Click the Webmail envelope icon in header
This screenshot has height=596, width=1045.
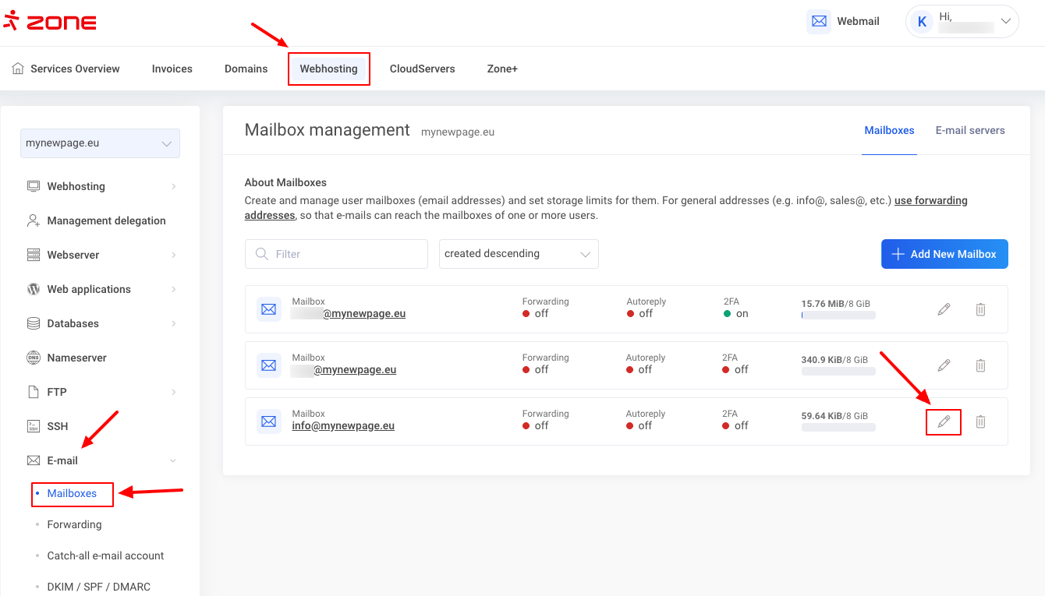[819, 22]
